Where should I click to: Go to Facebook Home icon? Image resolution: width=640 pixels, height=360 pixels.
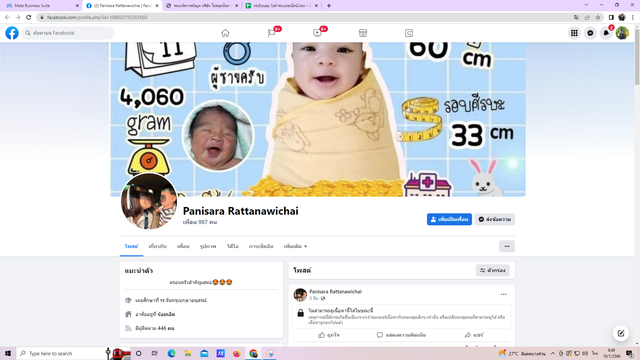225,33
